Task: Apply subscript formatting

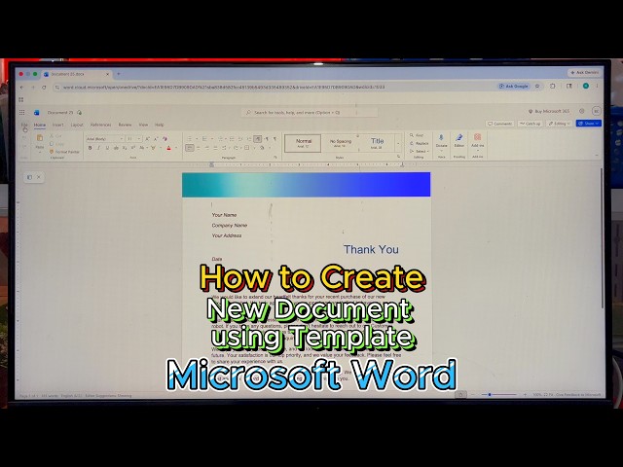Action: point(125,148)
